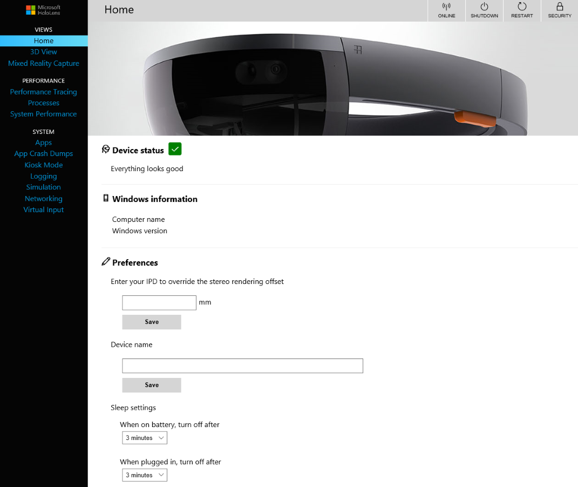
Task: Open the Logging page
Action: pos(44,176)
